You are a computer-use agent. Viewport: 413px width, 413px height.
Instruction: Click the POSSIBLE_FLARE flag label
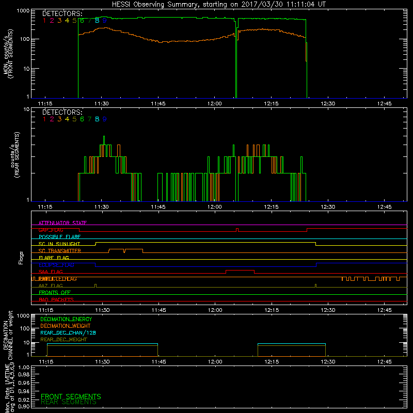pyautogui.click(x=59, y=237)
